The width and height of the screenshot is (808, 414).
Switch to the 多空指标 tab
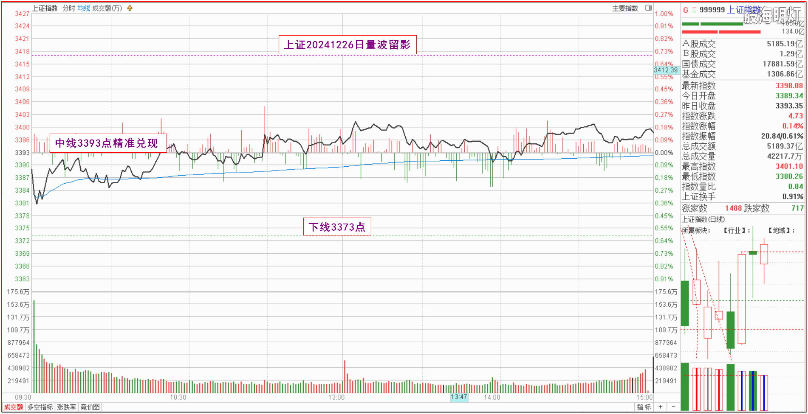40,407
